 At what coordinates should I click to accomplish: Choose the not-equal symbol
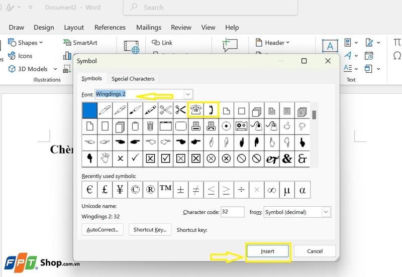pyautogui.click(x=195, y=190)
